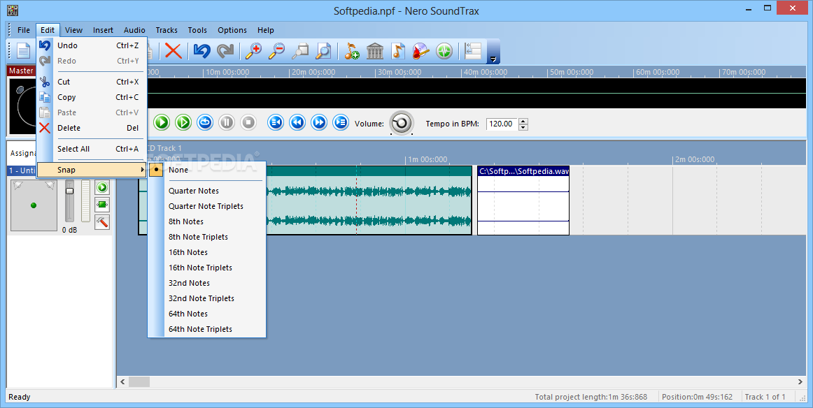This screenshot has width=813, height=408.
Task: Jump to the project start button
Action: tap(276, 123)
